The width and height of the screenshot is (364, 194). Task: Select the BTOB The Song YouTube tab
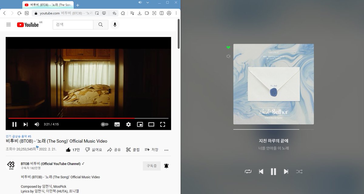[48, 5]
